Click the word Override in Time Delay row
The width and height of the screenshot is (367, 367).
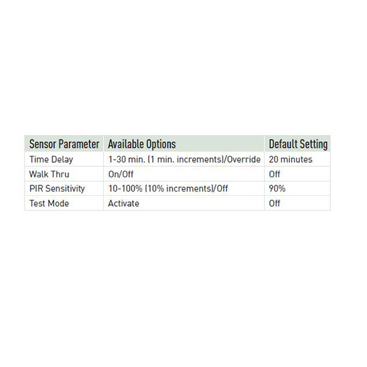click(244, 160)
